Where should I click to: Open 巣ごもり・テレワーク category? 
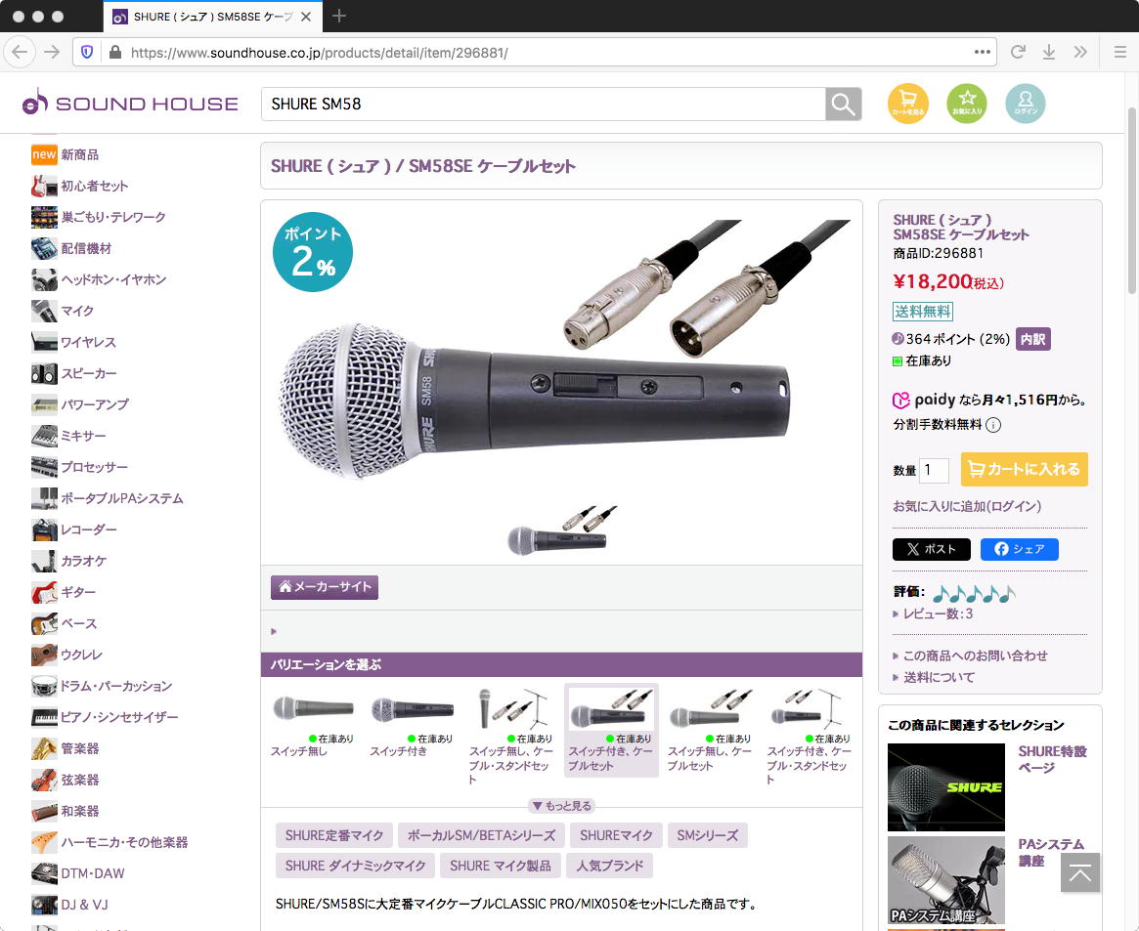99,217
